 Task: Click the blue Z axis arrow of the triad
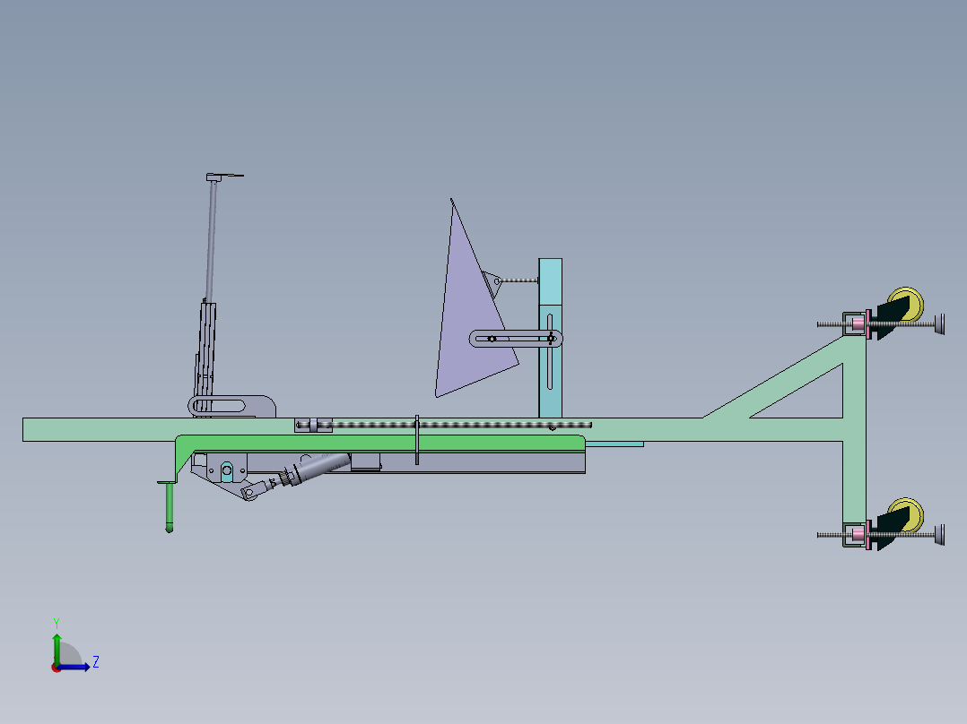point(74,667)
